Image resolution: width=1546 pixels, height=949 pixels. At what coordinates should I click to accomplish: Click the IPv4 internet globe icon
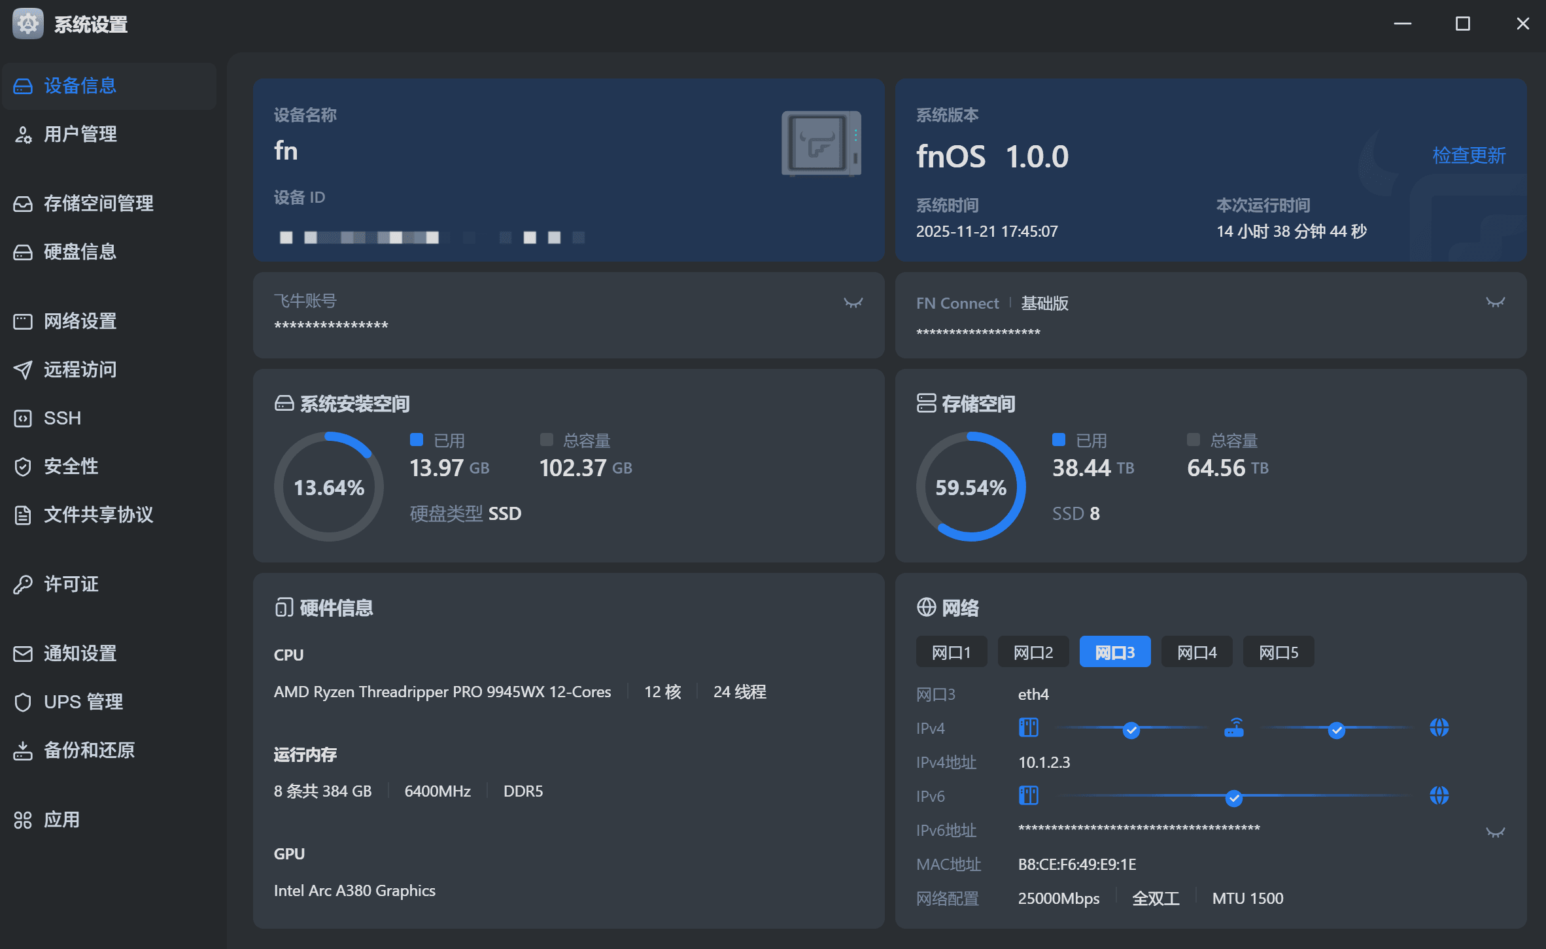coord(1439,728)
